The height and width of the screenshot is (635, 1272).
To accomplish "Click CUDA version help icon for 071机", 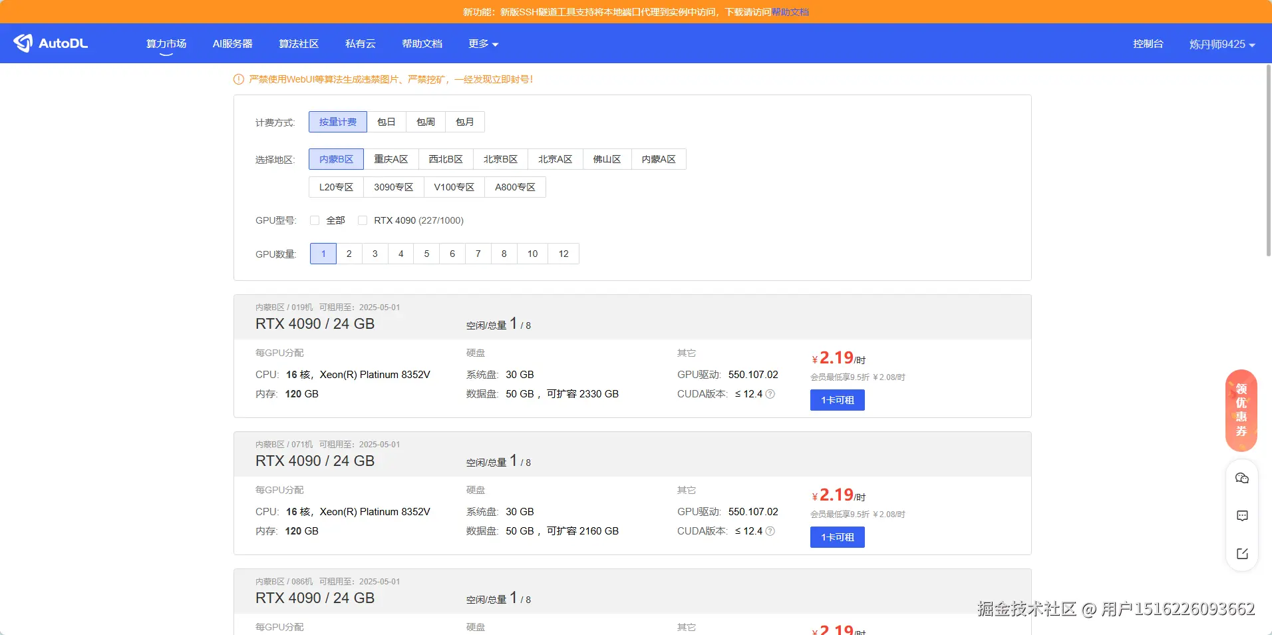I will point(770,531).
